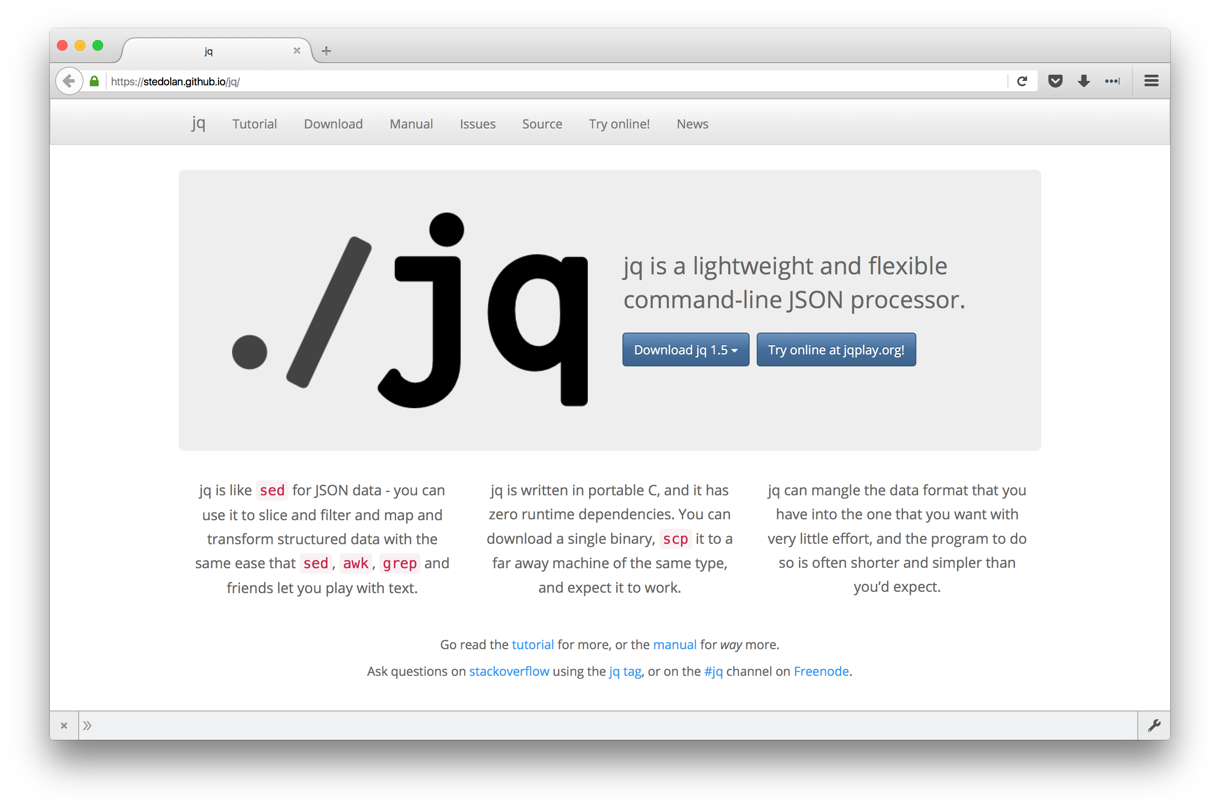The image size is (1220, 811).
Task: Go to the Manual nav item
Action: tap(411, 124)
